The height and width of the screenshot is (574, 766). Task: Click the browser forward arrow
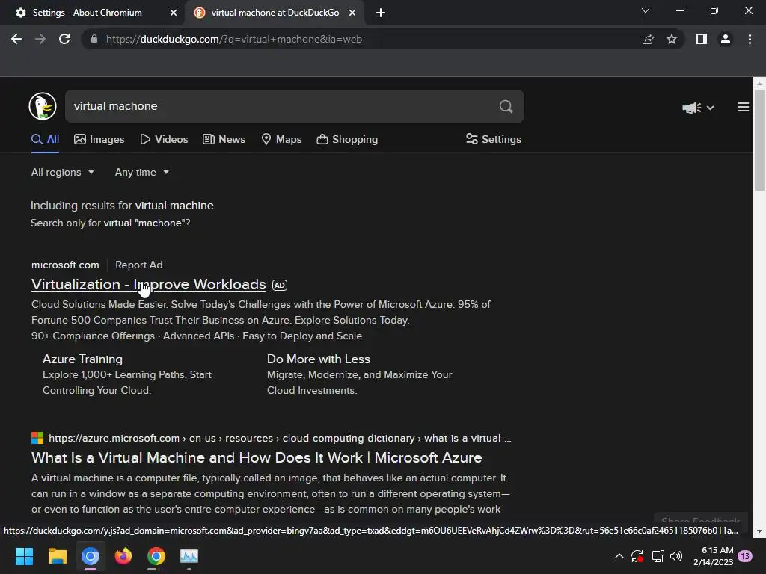pyautogui.click(x=40, y=39)
